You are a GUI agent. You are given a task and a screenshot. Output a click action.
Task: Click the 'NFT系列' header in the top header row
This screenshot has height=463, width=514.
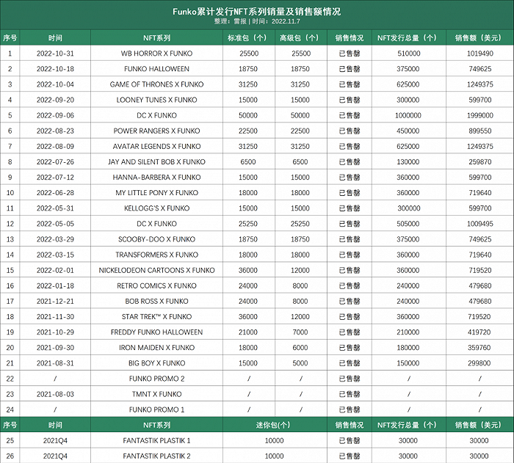(156, 38)
